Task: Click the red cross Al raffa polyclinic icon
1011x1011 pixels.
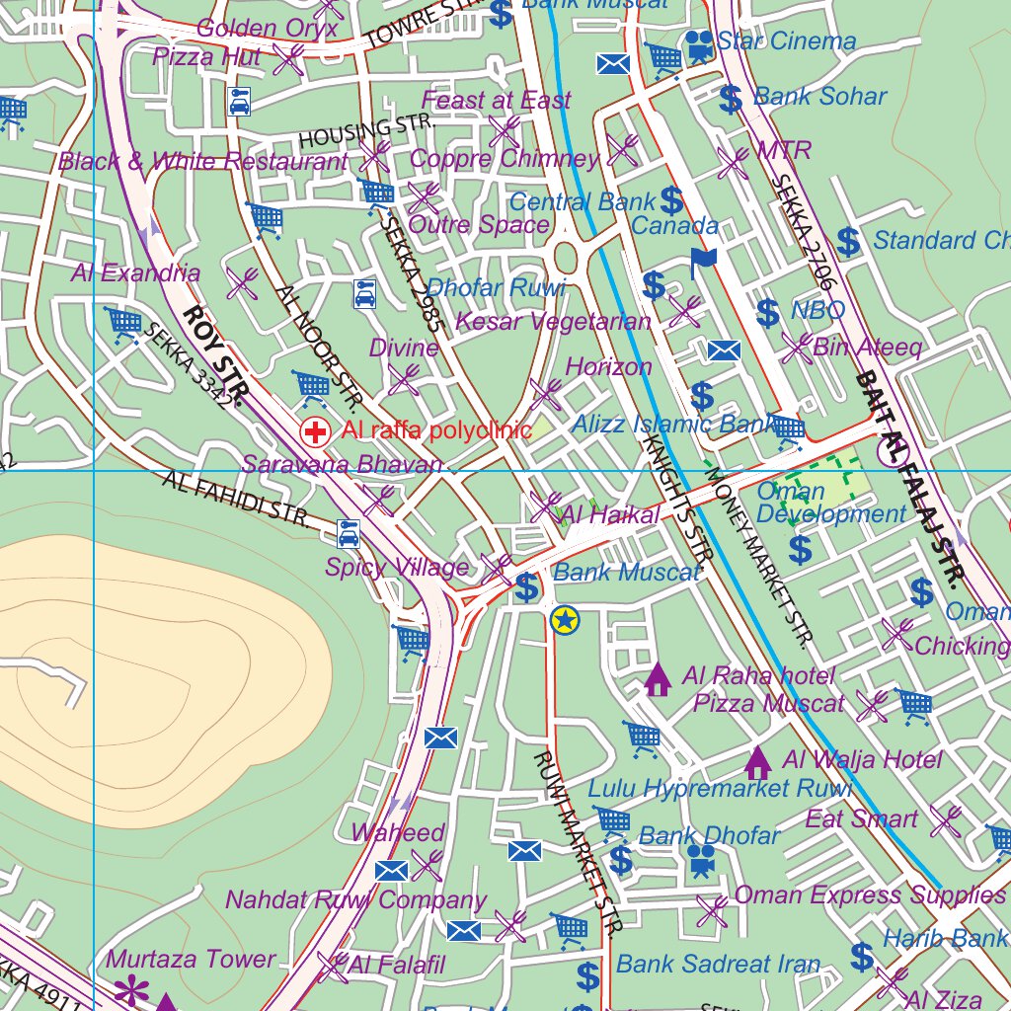Action: click(315, 430)
